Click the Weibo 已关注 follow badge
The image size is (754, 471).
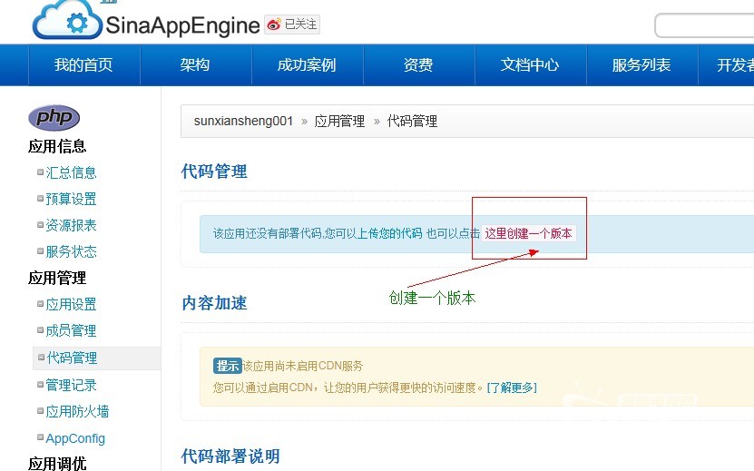coord(292,25)
